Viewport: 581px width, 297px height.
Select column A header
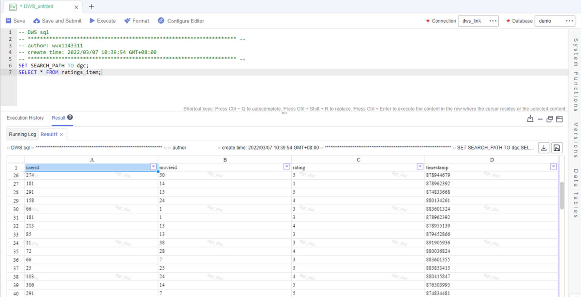click(x=92, y=160)
